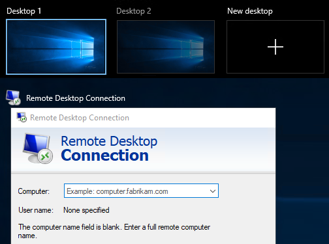Add a new desktop with the plus tile
The width and height of the screenshot is (329, 244).
pos(275,47)
